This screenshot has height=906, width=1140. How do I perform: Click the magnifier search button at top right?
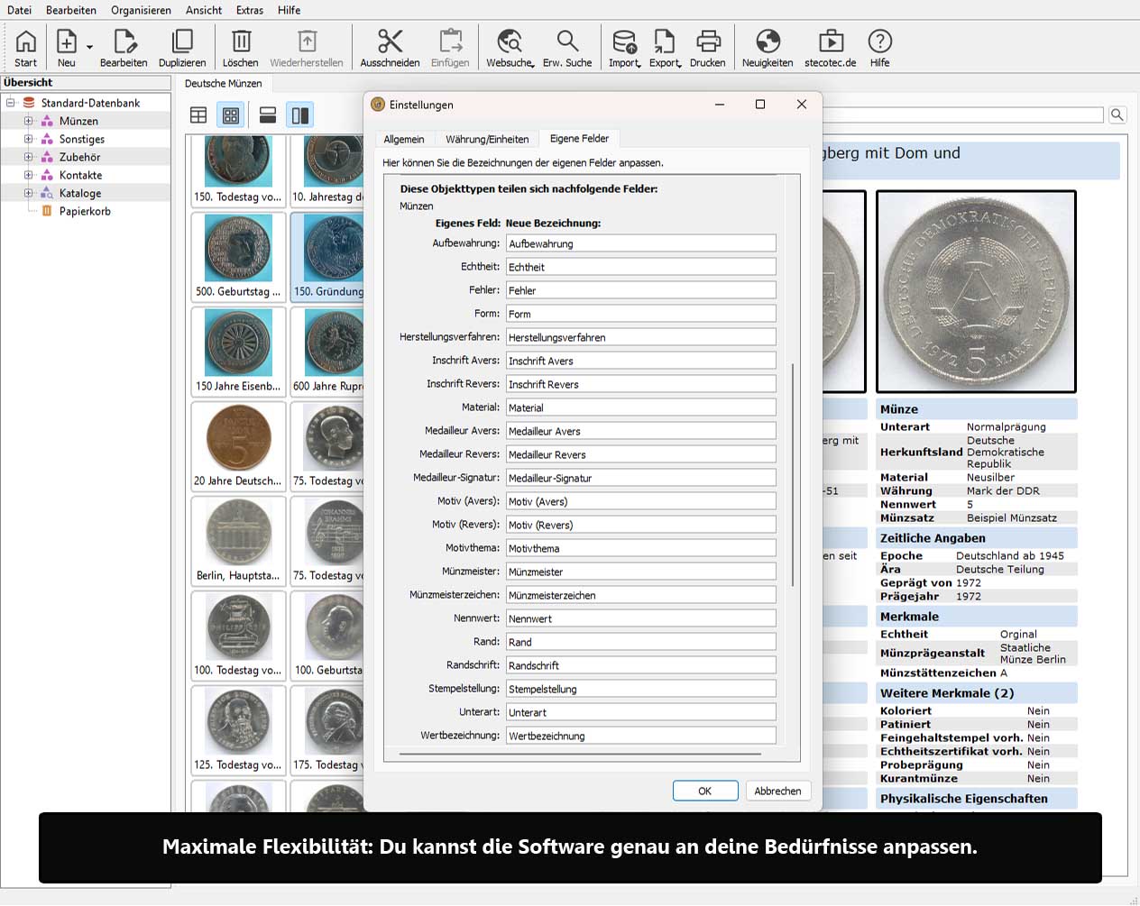coord(1117,114)
